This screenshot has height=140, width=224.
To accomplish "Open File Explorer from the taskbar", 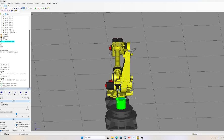I will click(x=112, y=137).
